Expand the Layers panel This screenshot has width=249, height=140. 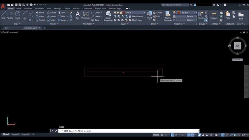[x=124, y=24]
